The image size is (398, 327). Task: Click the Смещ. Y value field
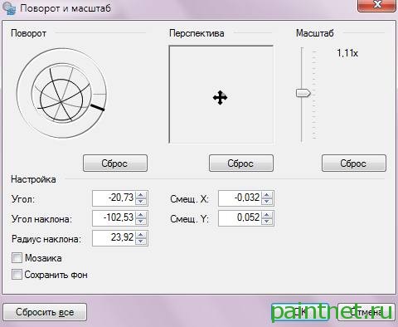240,218
